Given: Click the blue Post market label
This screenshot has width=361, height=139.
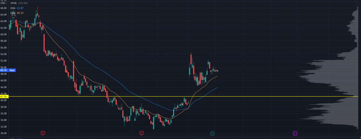Looking at the screenshot, I should 12,71.
